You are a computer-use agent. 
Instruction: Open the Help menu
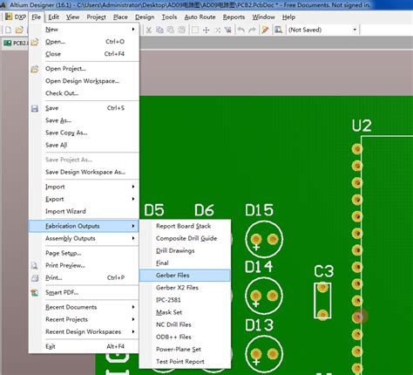pyautogui.click(x=288, y=17)
